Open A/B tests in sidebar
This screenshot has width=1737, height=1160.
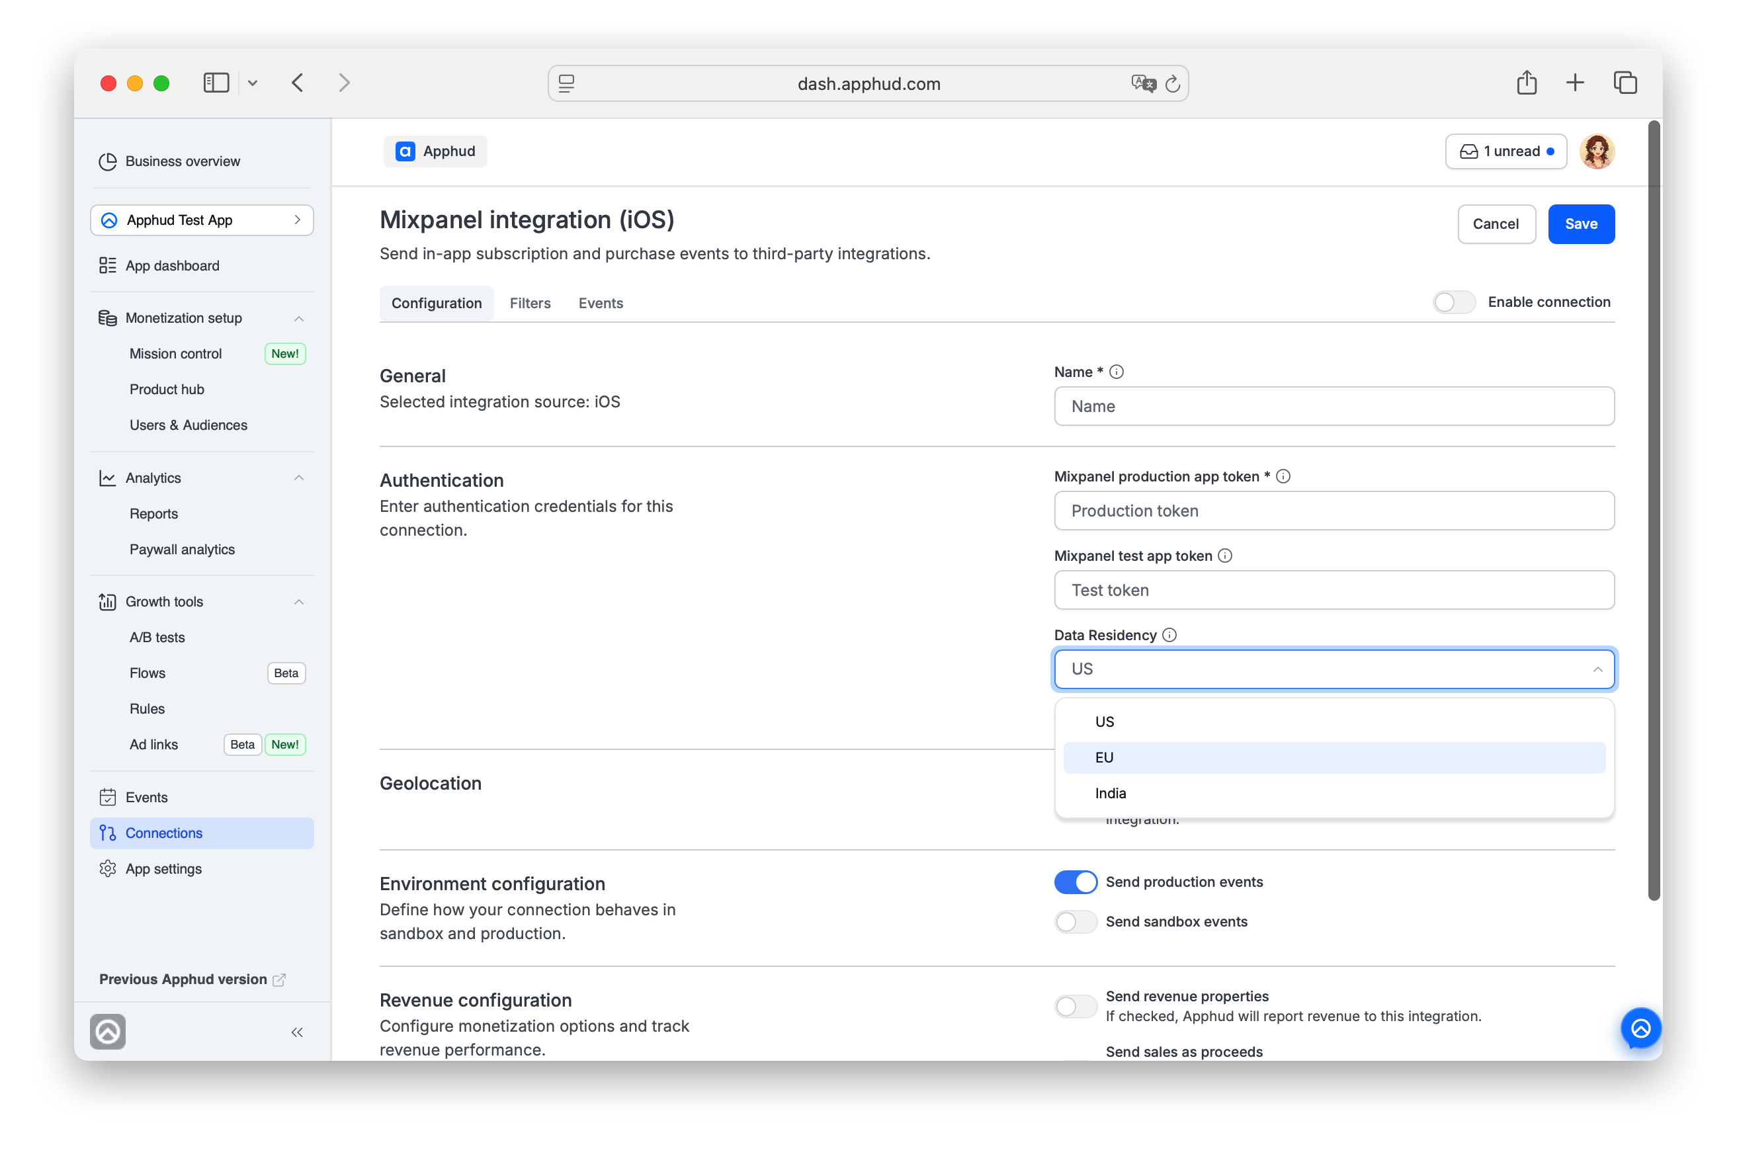(157, 638)
